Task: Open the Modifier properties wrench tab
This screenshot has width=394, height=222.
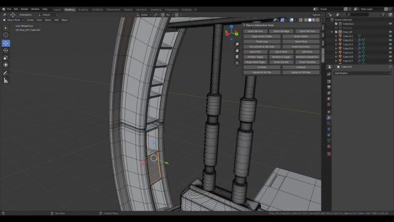Action: click(328, 117)
